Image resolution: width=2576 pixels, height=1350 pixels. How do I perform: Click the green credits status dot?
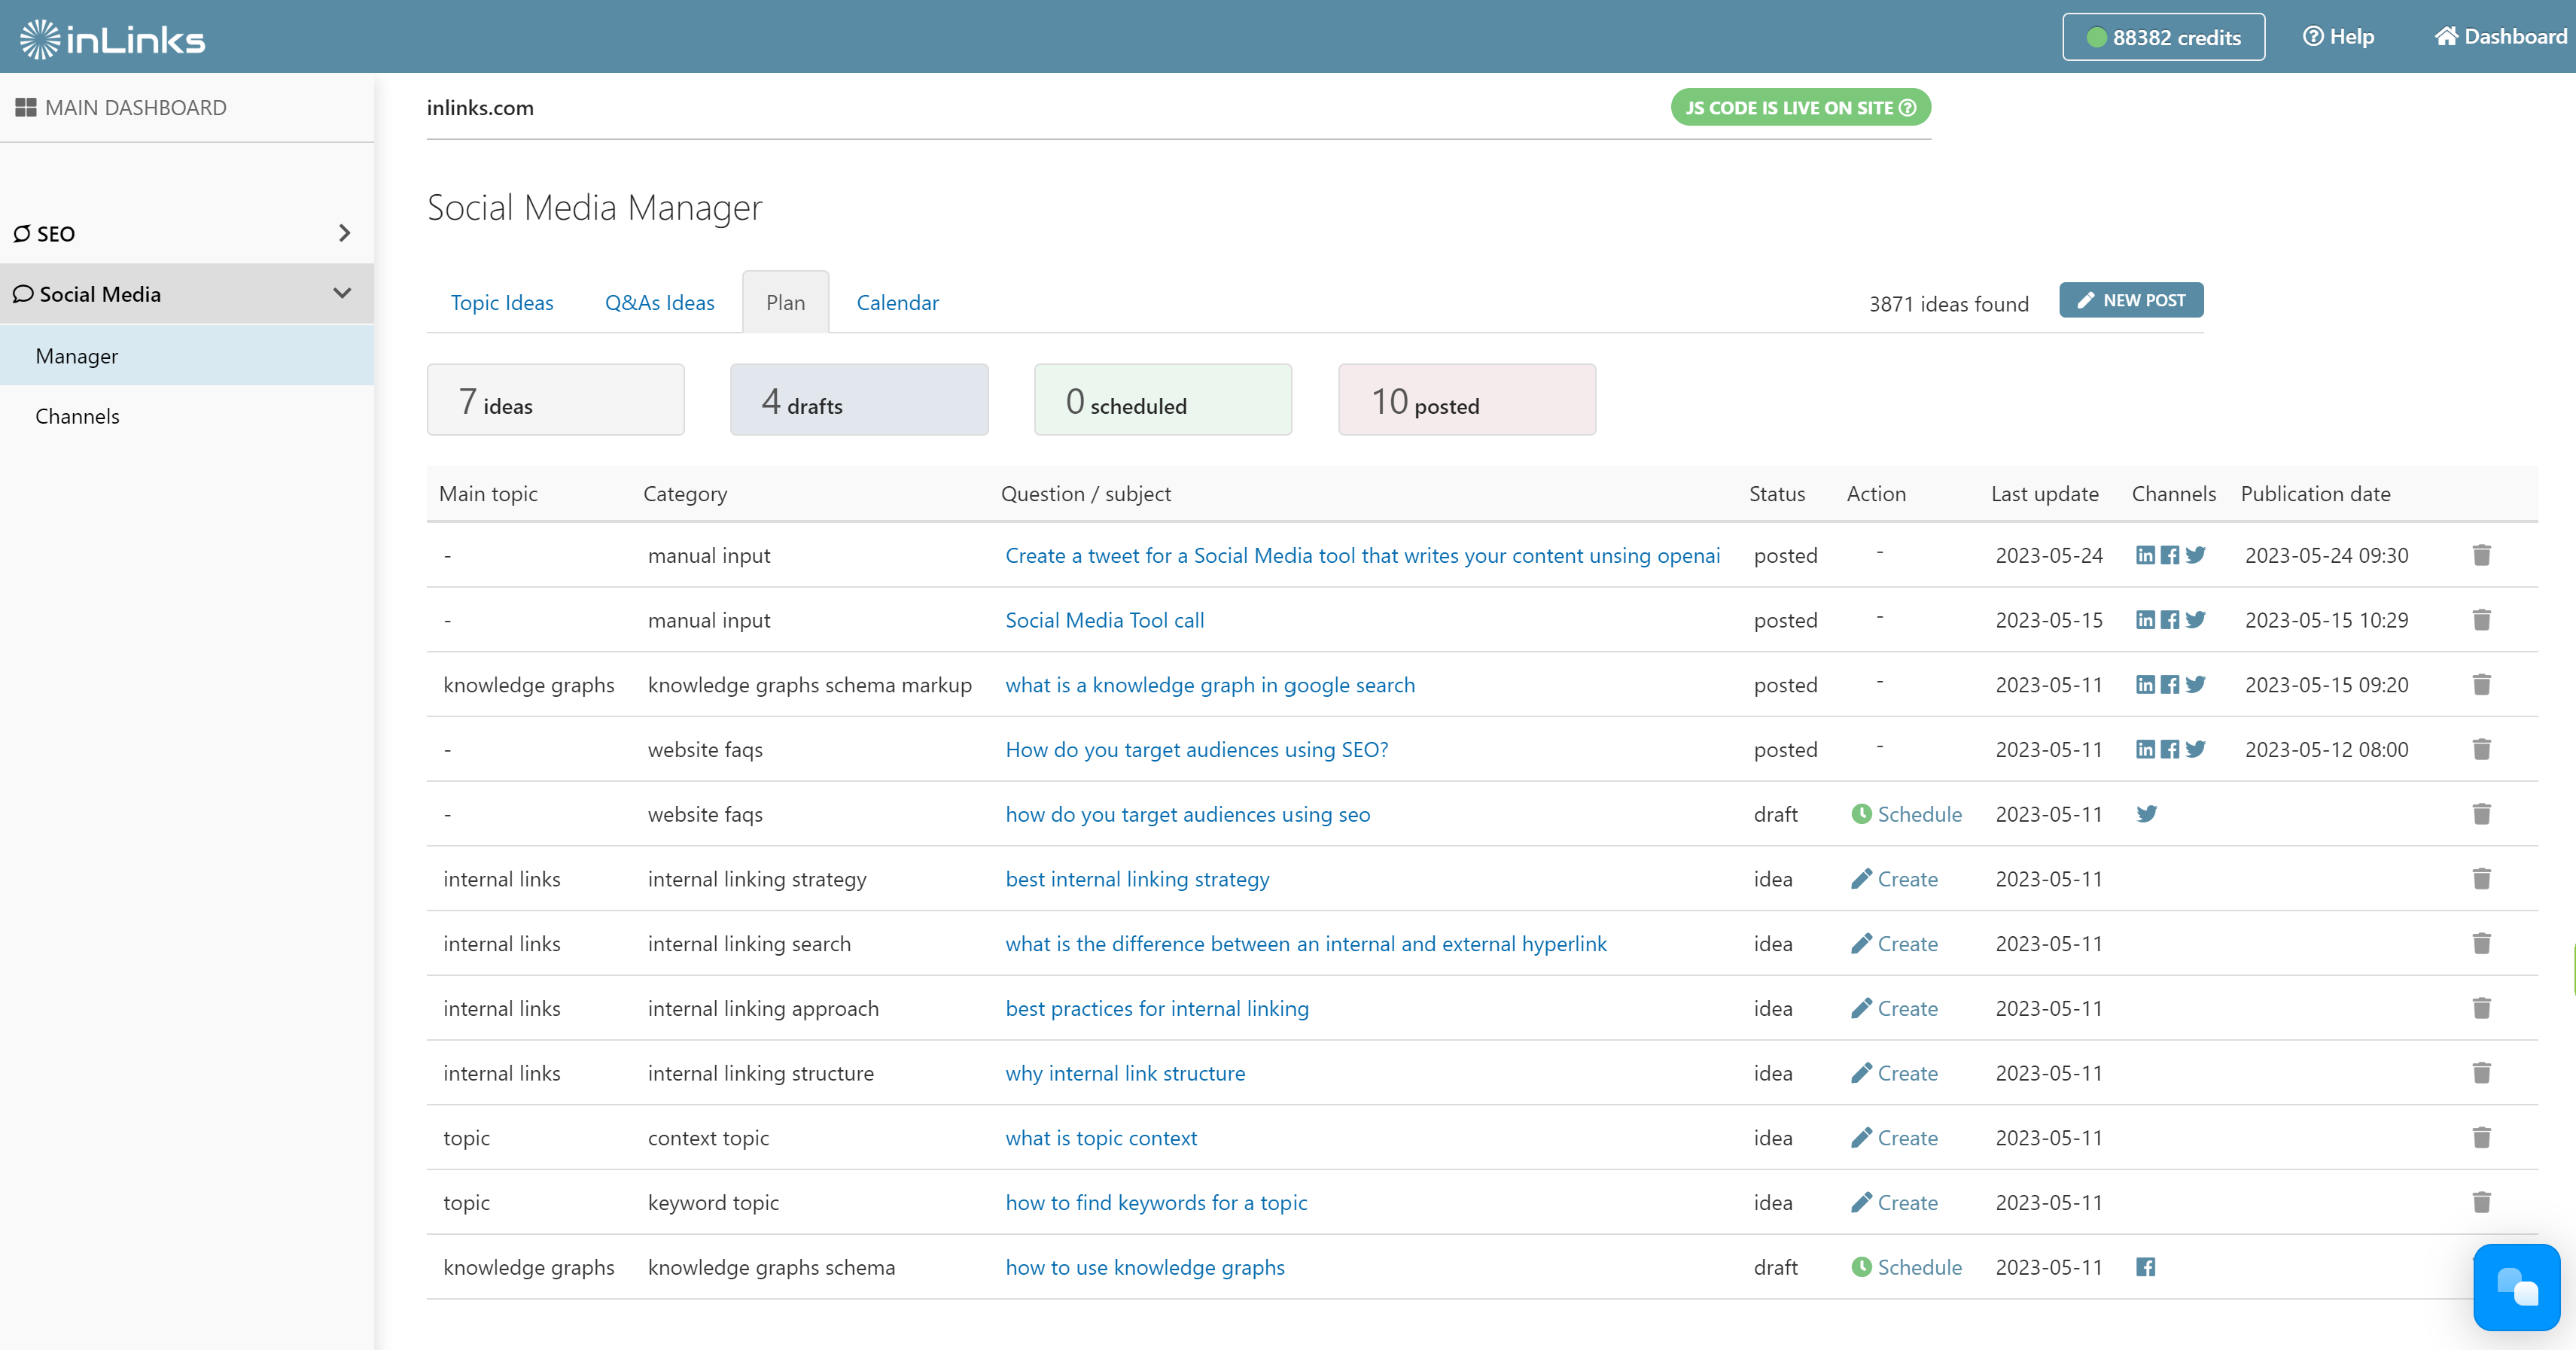pos(2096,38)
